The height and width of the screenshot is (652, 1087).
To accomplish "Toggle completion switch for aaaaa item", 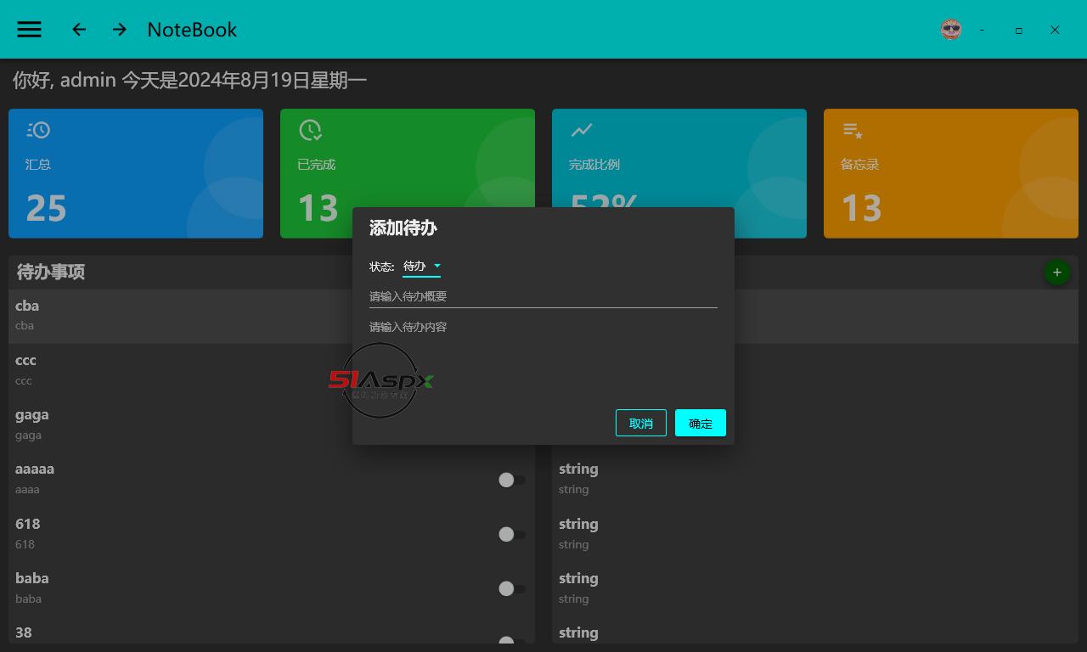I will [511, 480].
